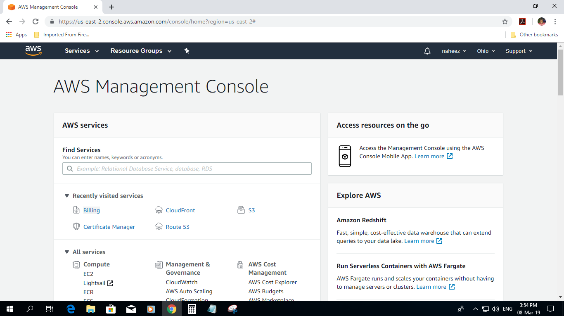The width and height of the screenshot is (564, 316).
Task: Click the pin shortcuts icon in navbar
Action: [x=187, y=51]
